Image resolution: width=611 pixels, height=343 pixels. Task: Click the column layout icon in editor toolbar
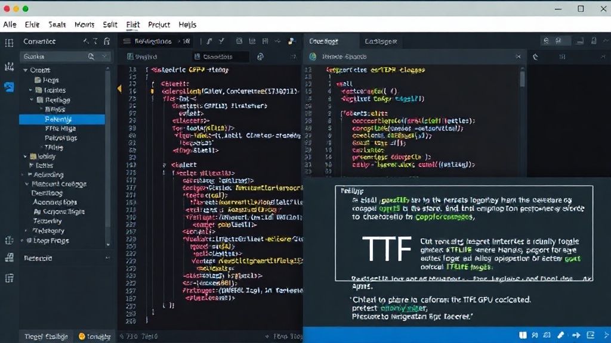pyautogui.click(x=266, y=41)
